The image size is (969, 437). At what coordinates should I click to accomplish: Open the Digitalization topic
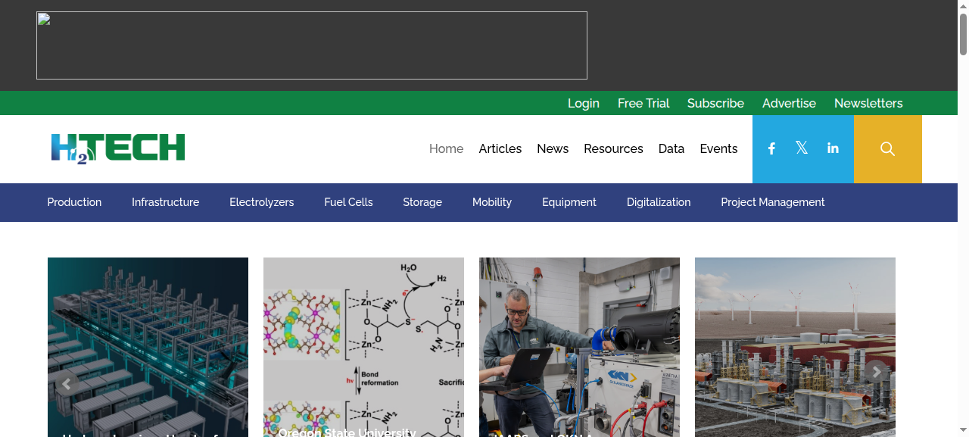[659, 202]
